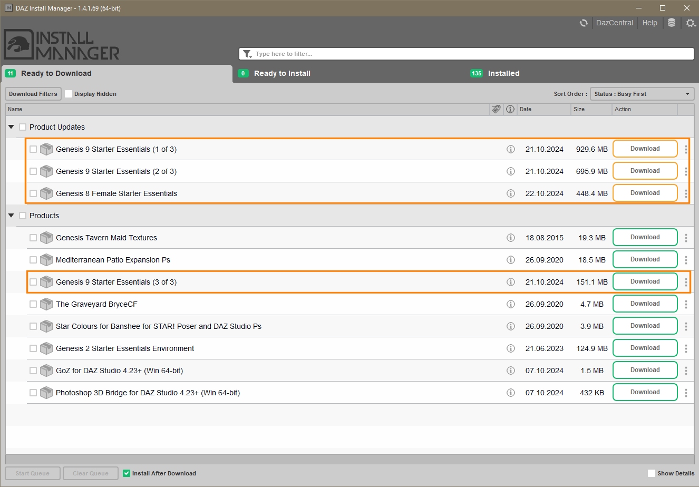Show info for Genesis 9 Starter Essentials (1 of 3)

[510, 149]
